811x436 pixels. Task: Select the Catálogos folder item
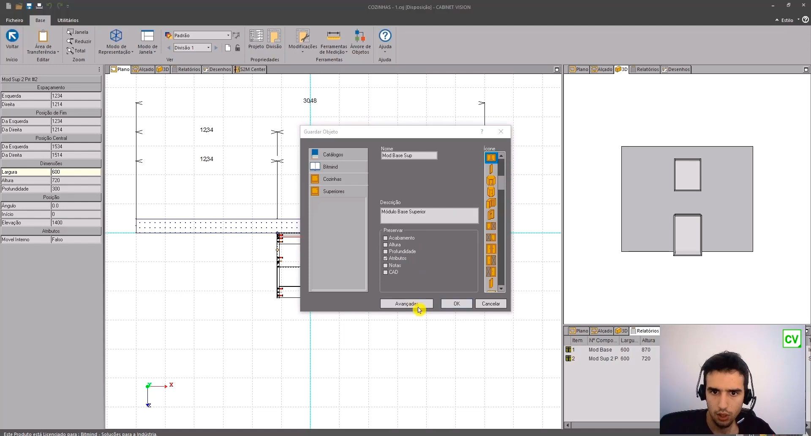tap(338, 155)
